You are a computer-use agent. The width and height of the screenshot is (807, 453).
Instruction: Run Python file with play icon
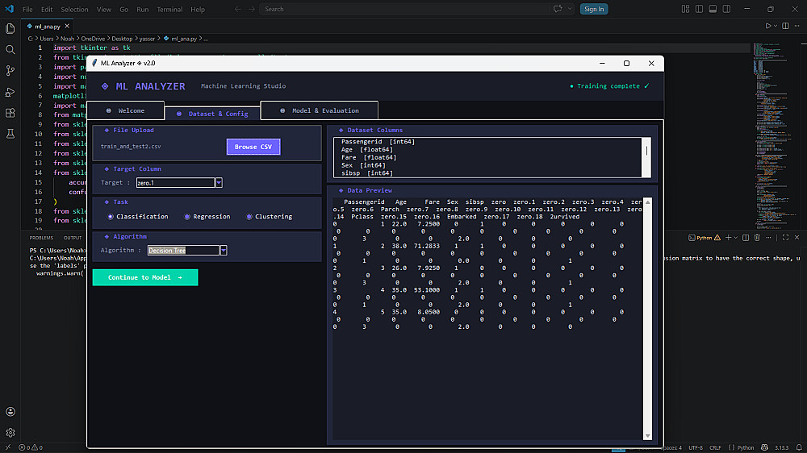pyautogui.click(x=768, y=26)
